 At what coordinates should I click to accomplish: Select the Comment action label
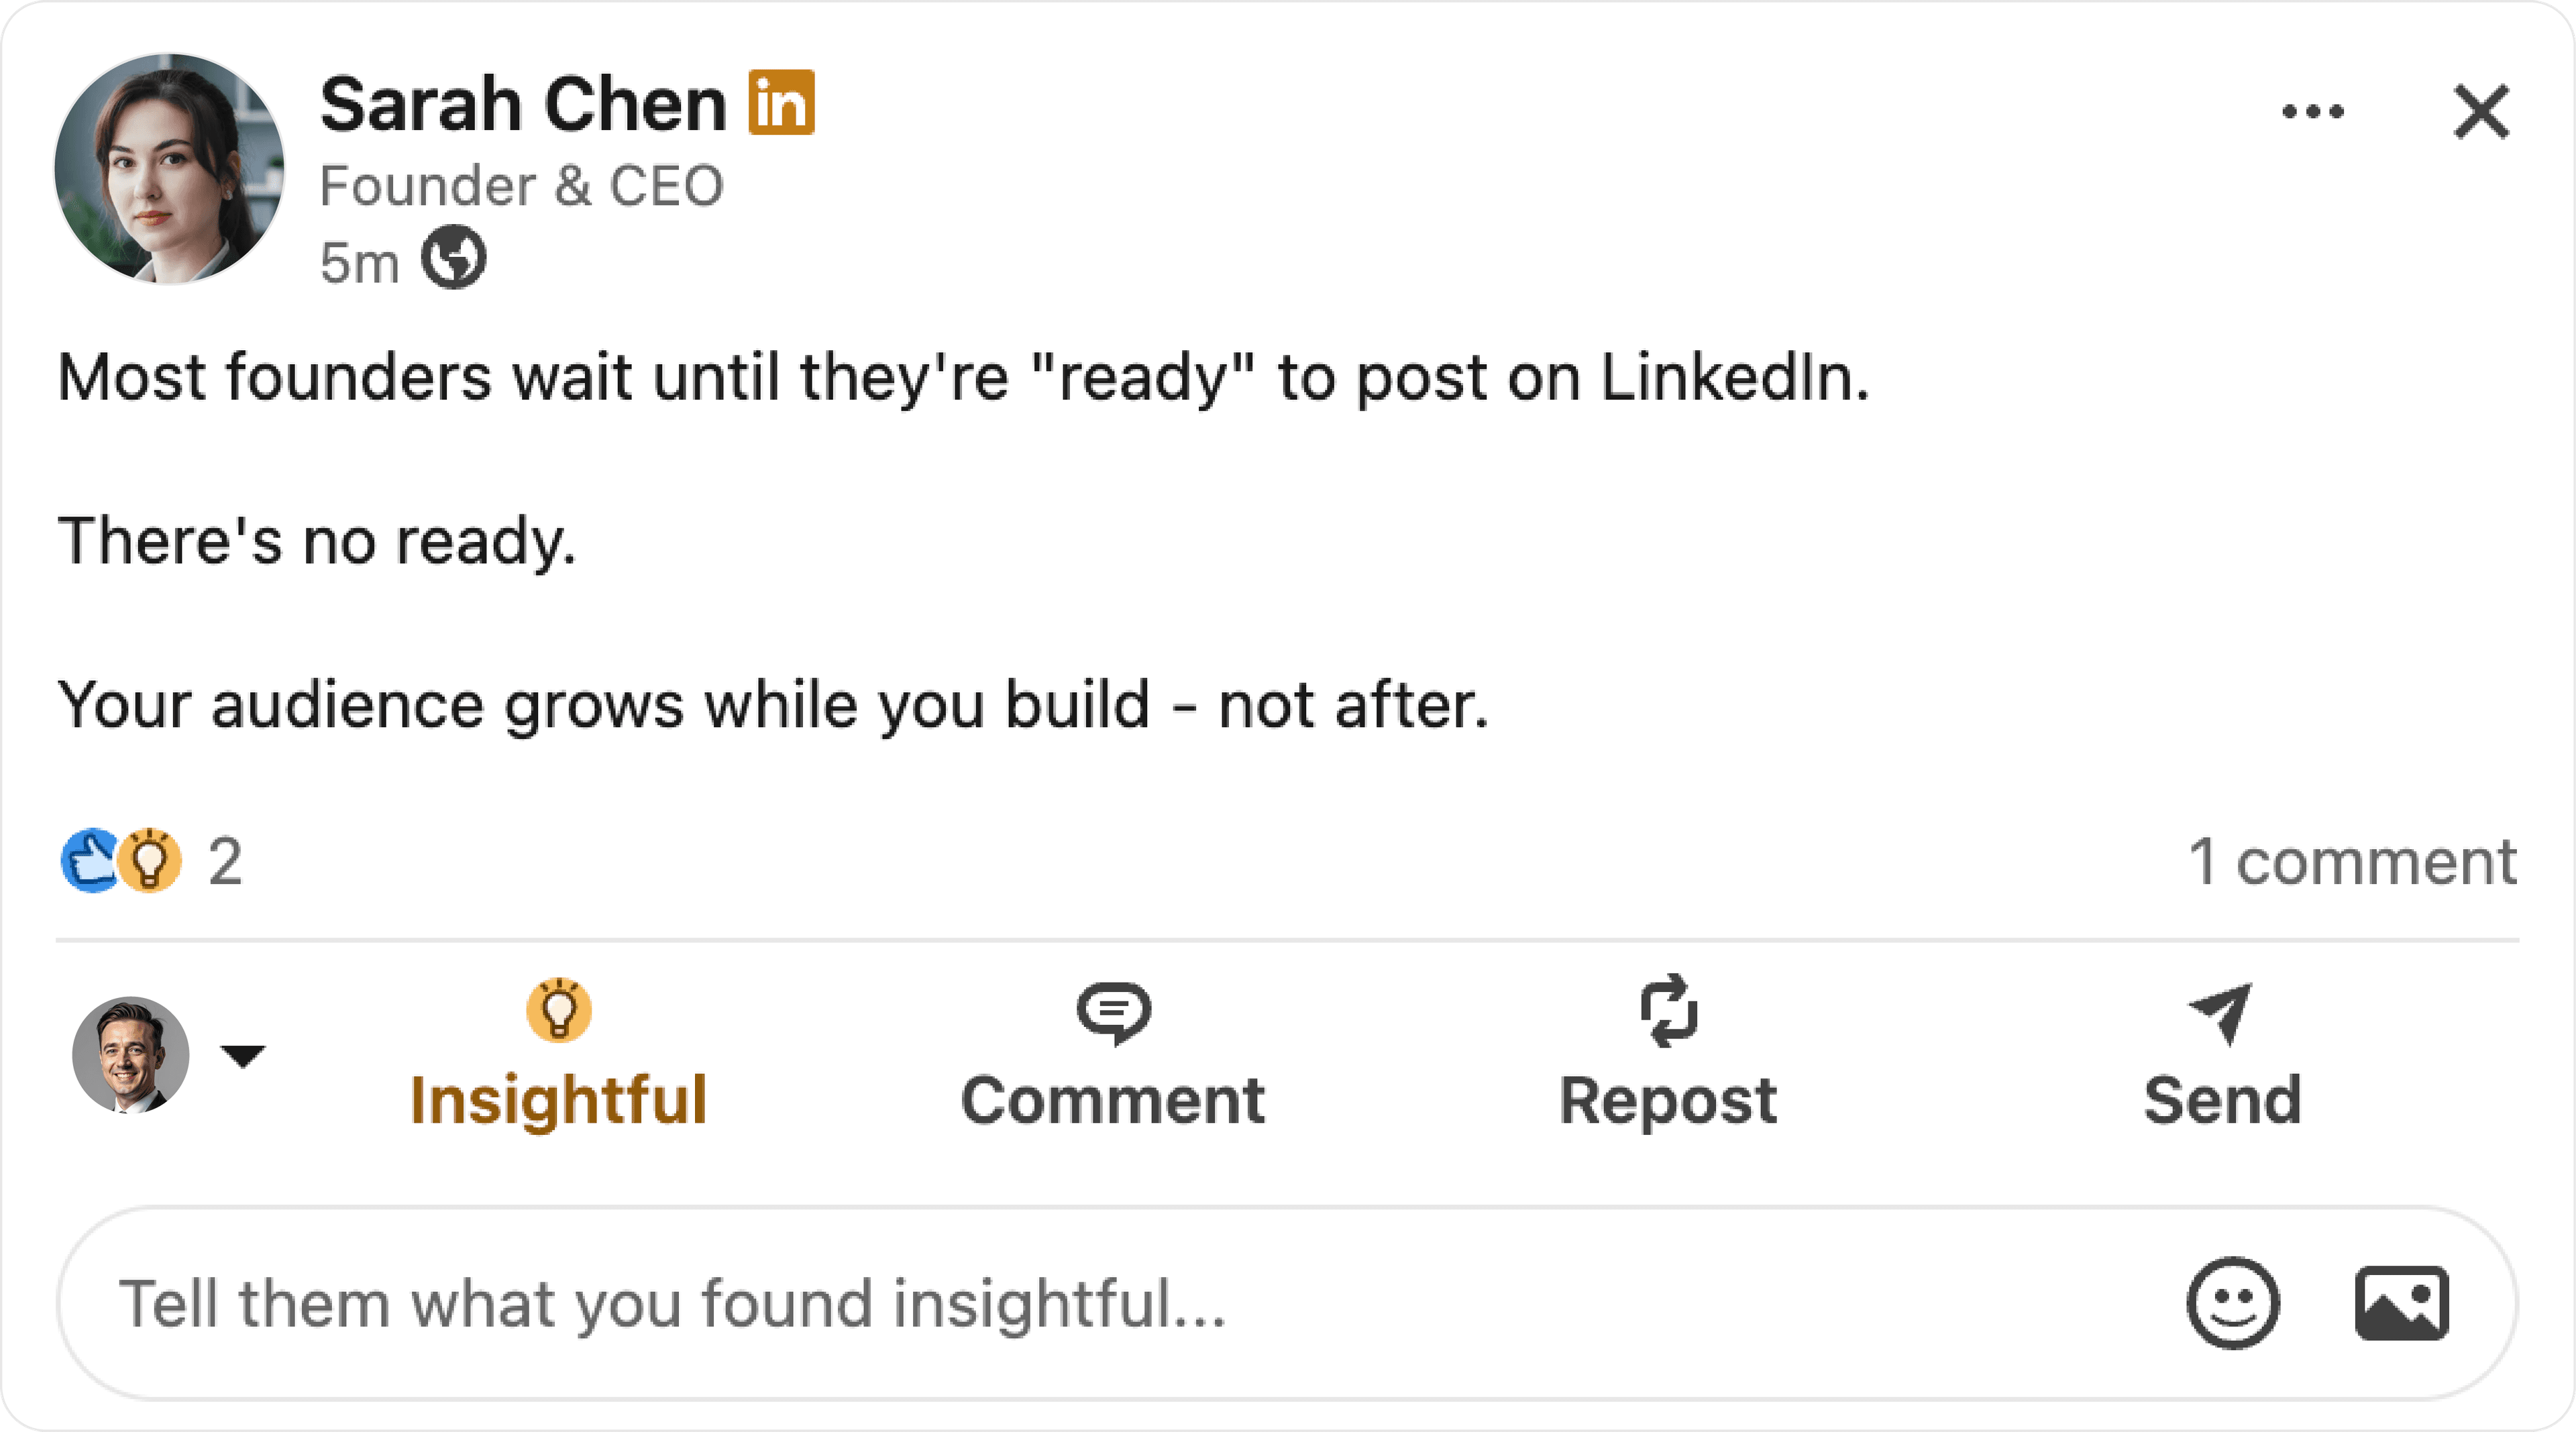click(x=1115, y=1102)
